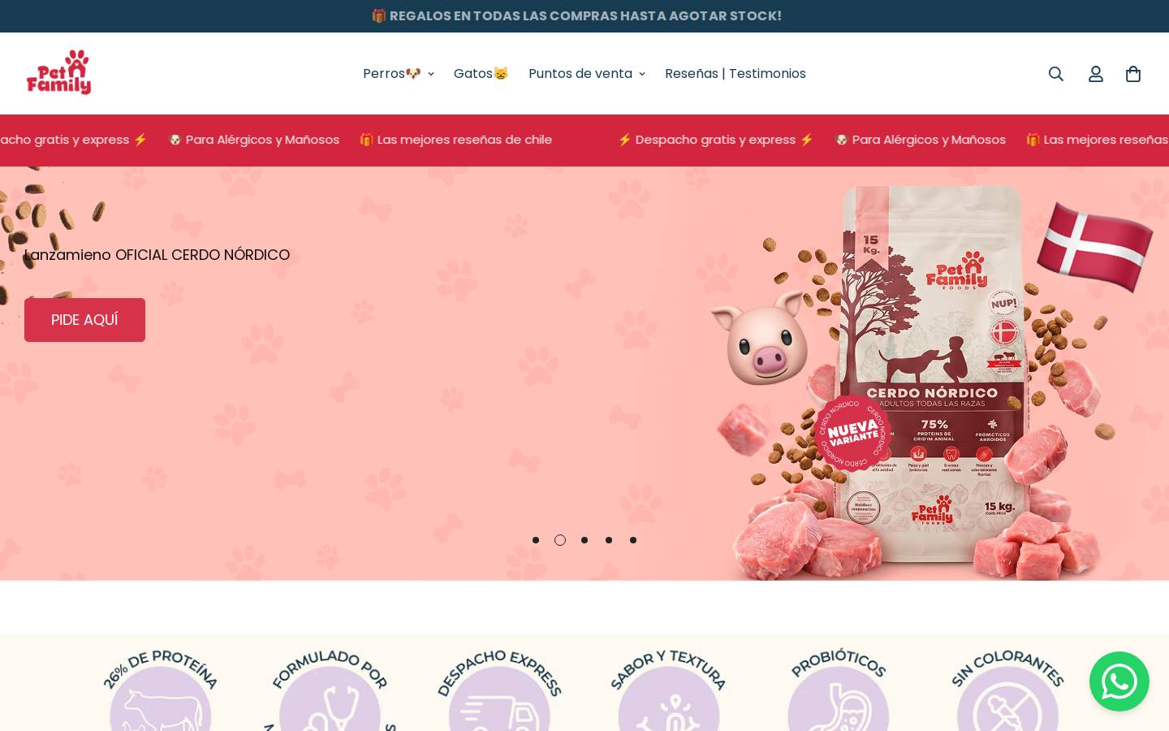Open the Perros menu
This screenshot has width=1169, height=731.
pyautogui.click(x=398, y=74)
